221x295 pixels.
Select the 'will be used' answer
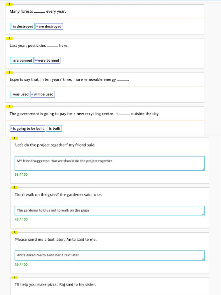click(43, 94)
